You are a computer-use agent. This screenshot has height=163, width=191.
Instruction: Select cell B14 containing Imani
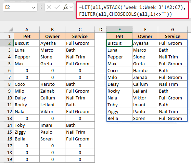[x=52, y=125]
